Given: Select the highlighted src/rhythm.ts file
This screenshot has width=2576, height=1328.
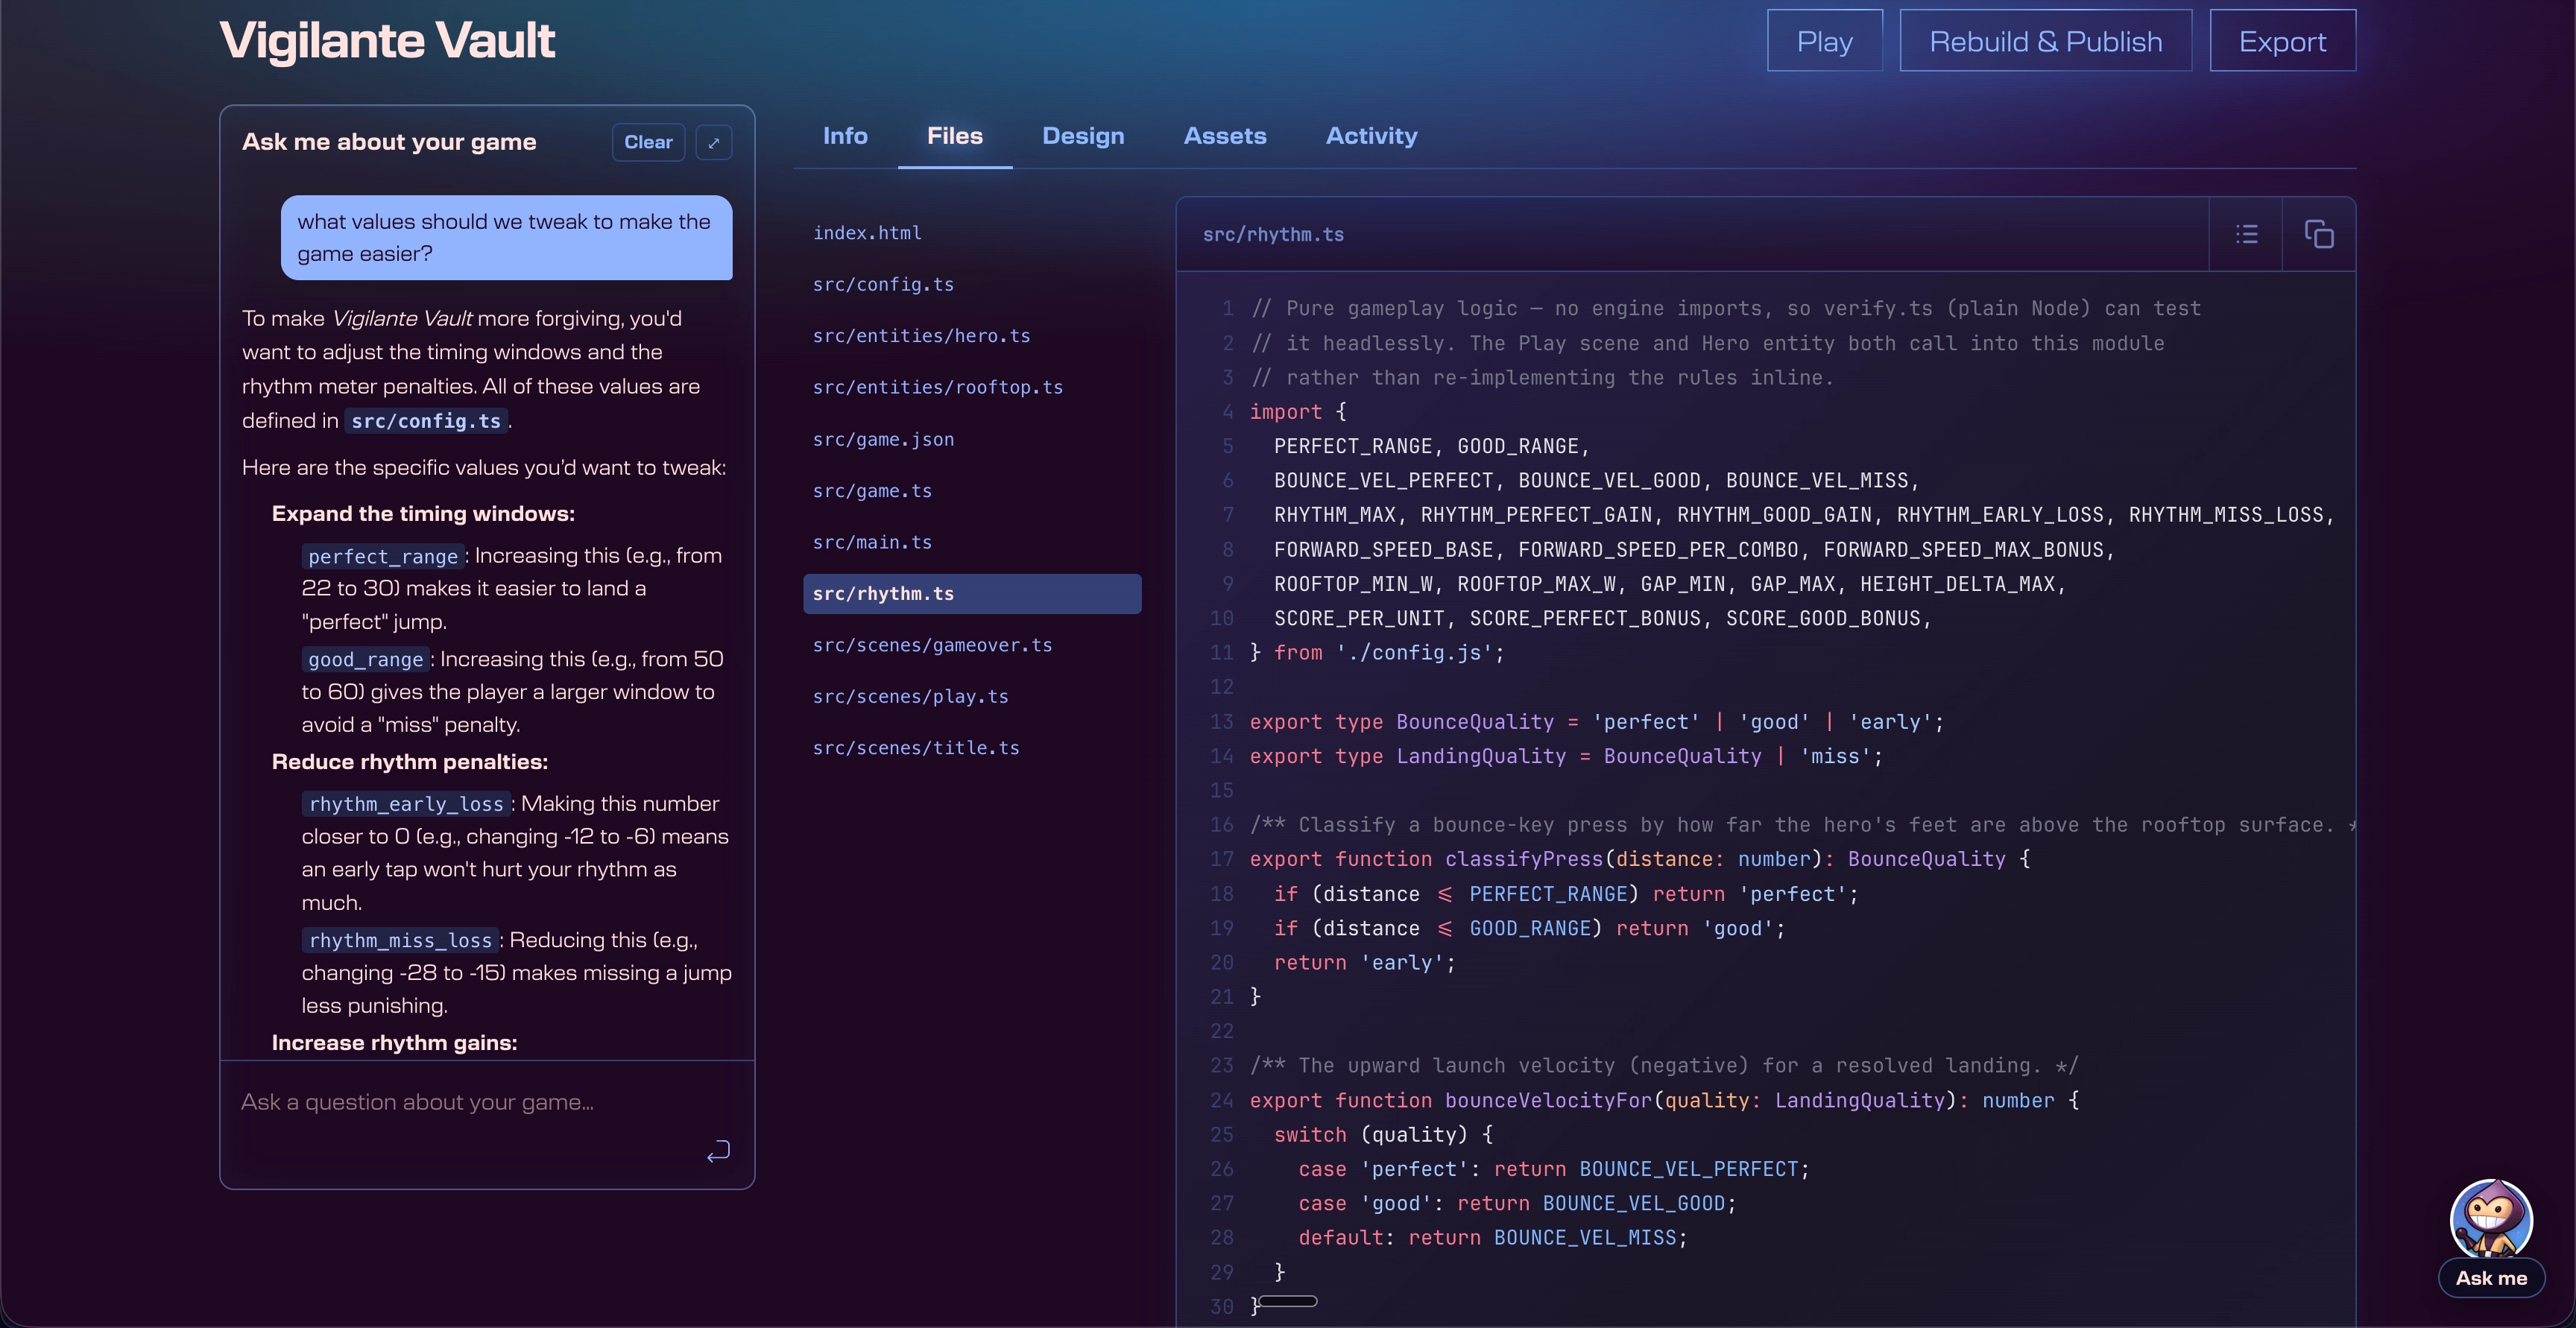Looking at the screenshot, I should (x=972, y=594).
